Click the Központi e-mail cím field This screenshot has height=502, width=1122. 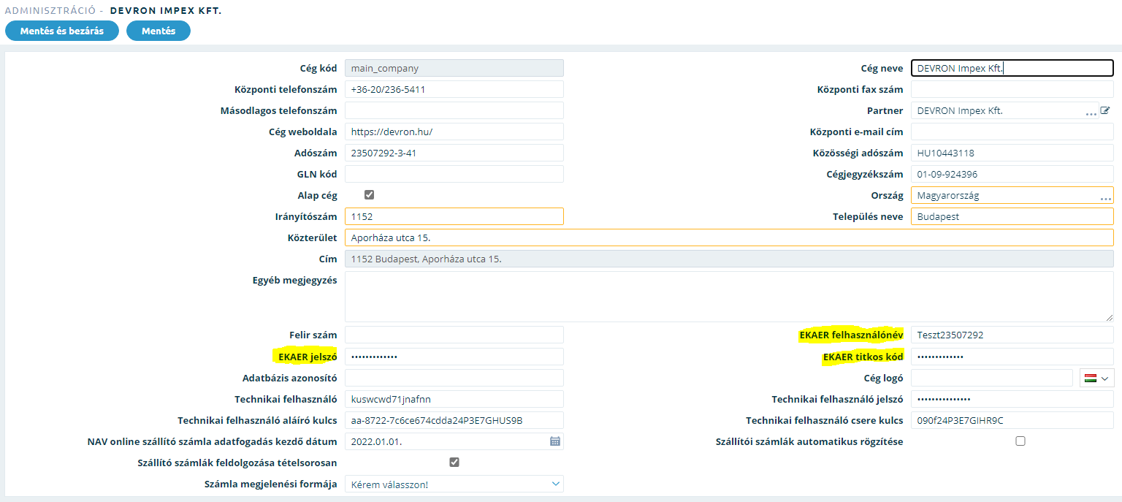[x=1012, y=132]
